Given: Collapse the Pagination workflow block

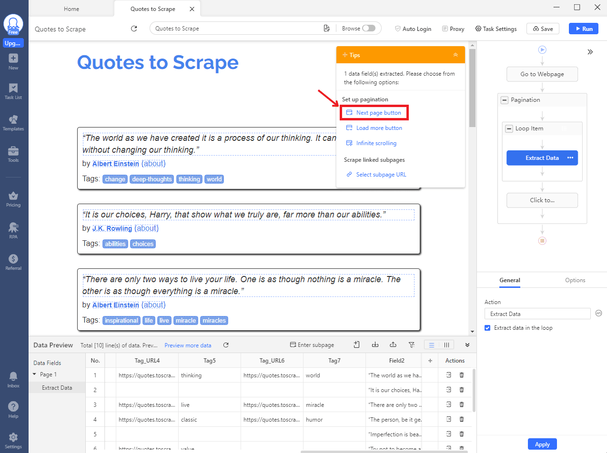Looking at the screenshot, I should pos(505,100).
